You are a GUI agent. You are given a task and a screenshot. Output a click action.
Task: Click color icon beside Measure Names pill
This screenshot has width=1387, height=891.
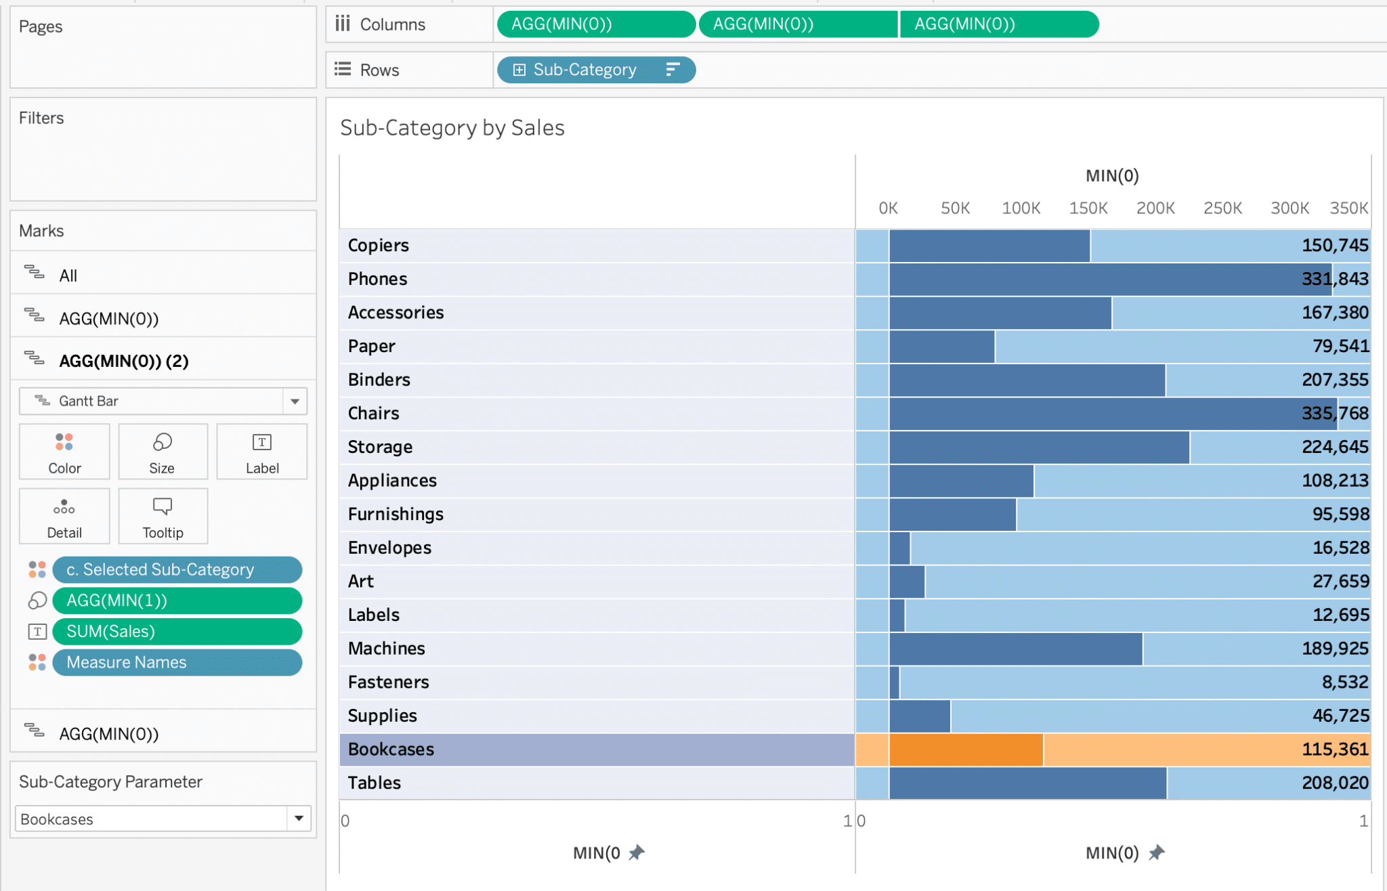(37, 662)
